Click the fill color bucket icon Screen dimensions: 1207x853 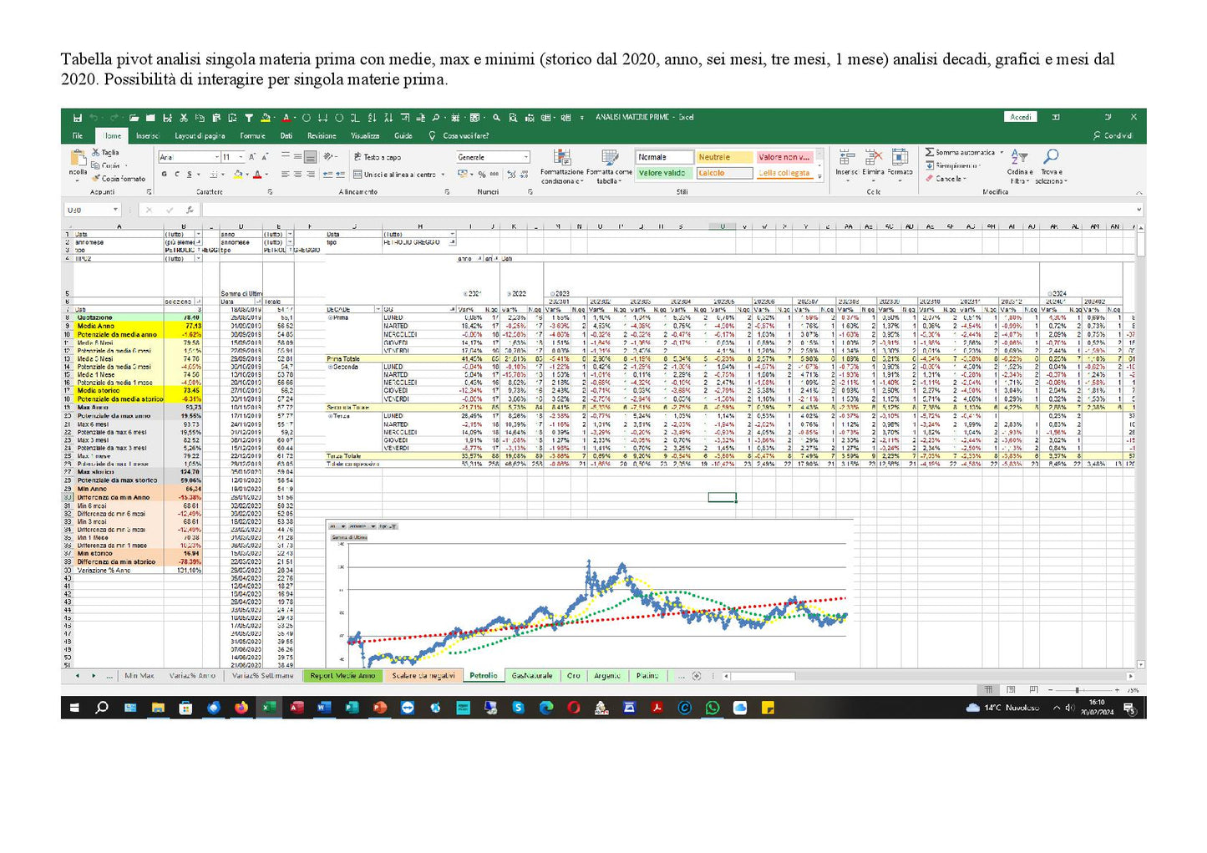click(237, 174)
